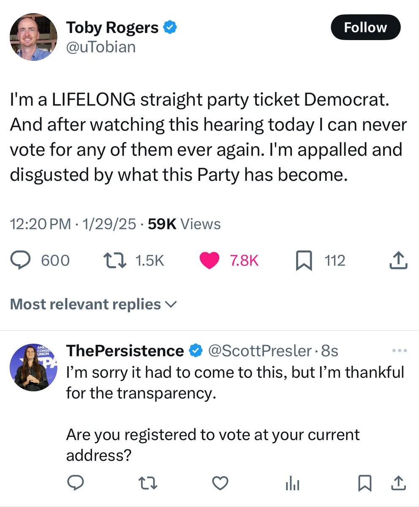The width and height of the screenshot is (419, 507).
Task: Share ThePersistence reply
Action: click(x=398, y=483)
